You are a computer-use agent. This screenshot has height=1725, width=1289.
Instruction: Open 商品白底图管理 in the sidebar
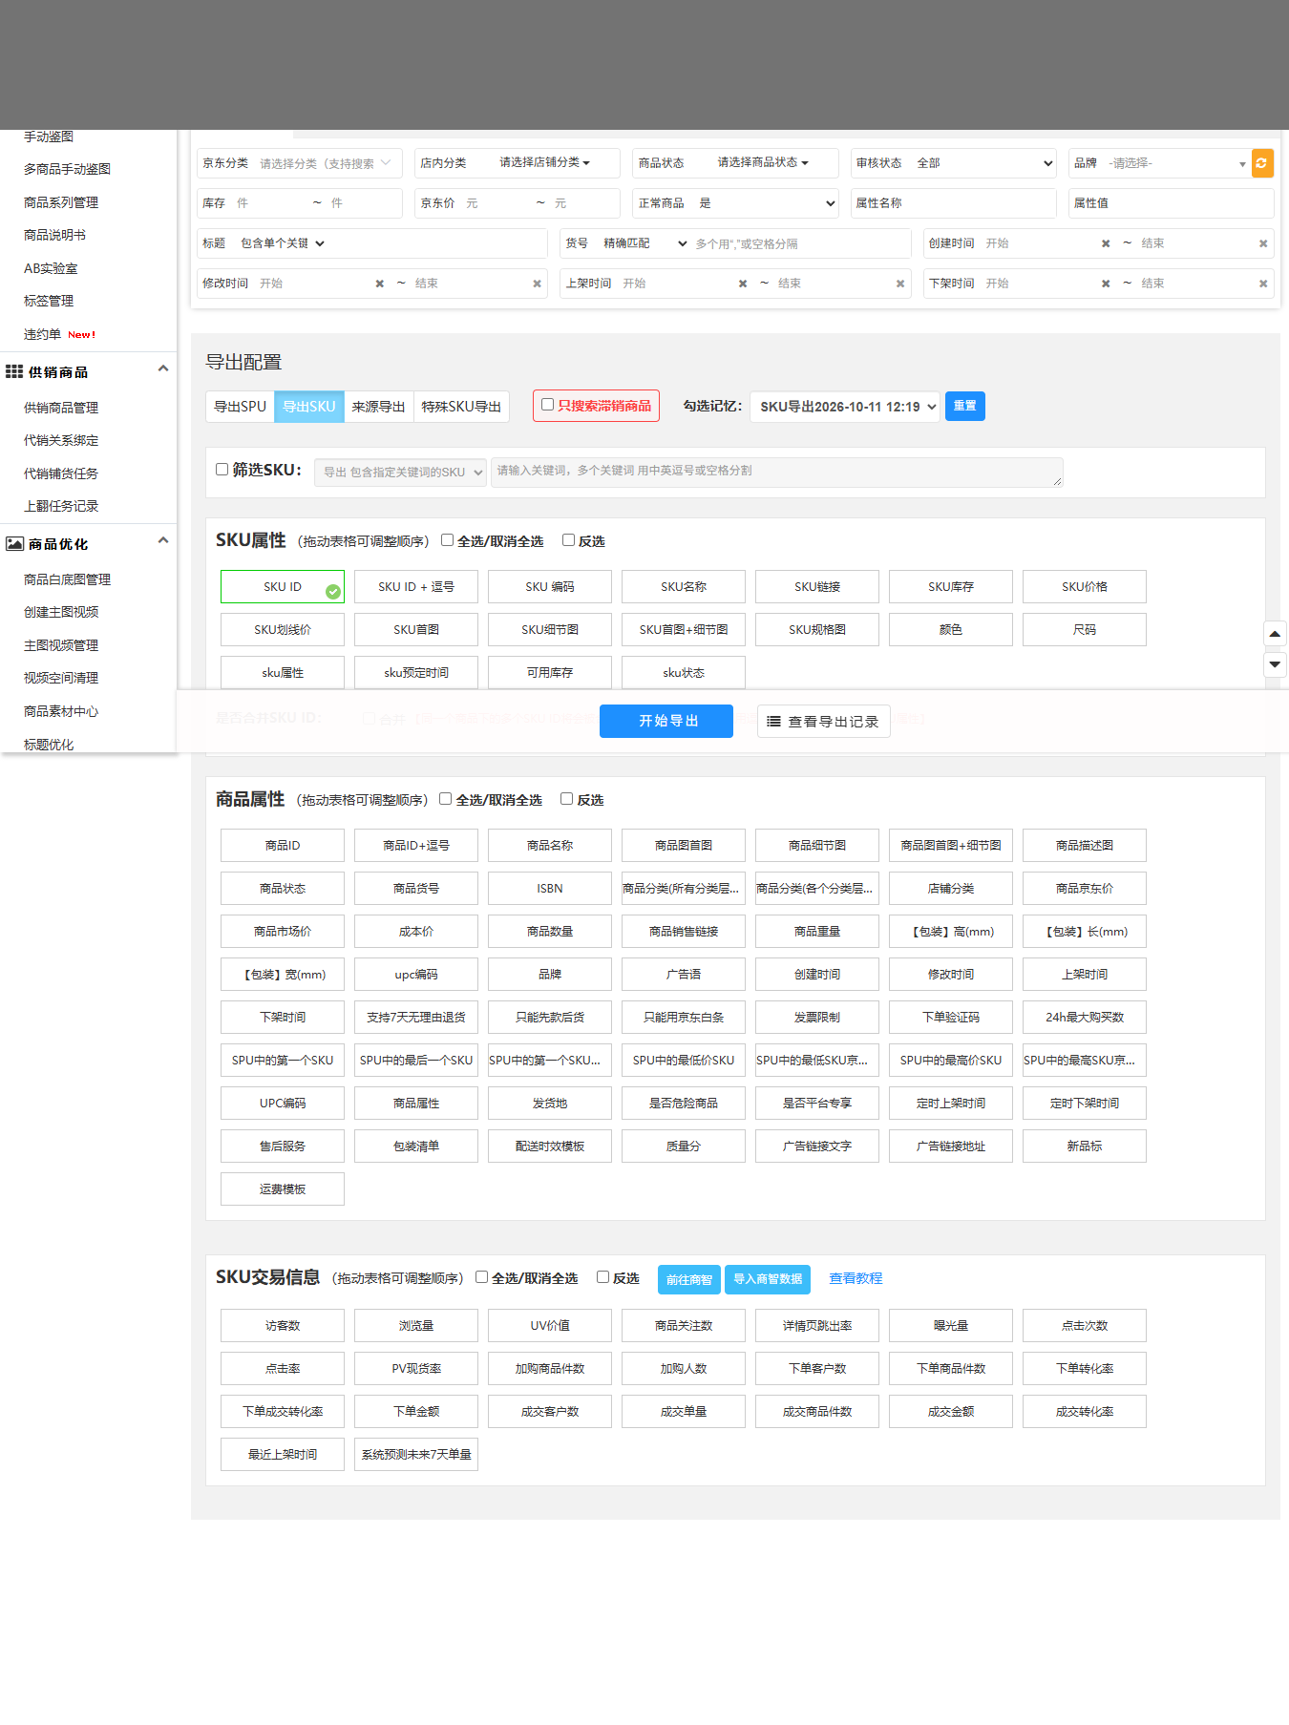(x=67, y=579)
